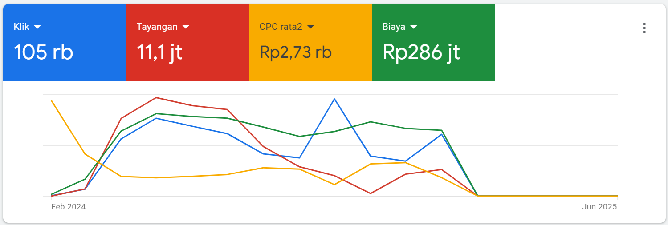Click the yellow CPC line's starting point
The image size is (668, 225).
click(x=52, y=101)
